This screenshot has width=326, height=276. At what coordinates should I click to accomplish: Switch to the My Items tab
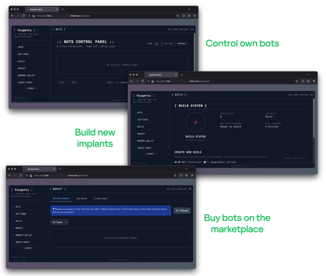click(81, 198)
